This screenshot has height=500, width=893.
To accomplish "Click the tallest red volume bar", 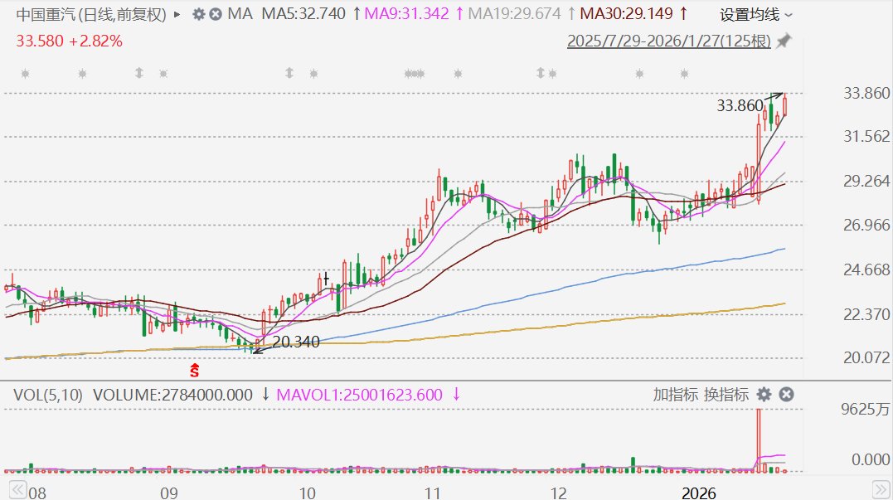I will coord(758,439).
